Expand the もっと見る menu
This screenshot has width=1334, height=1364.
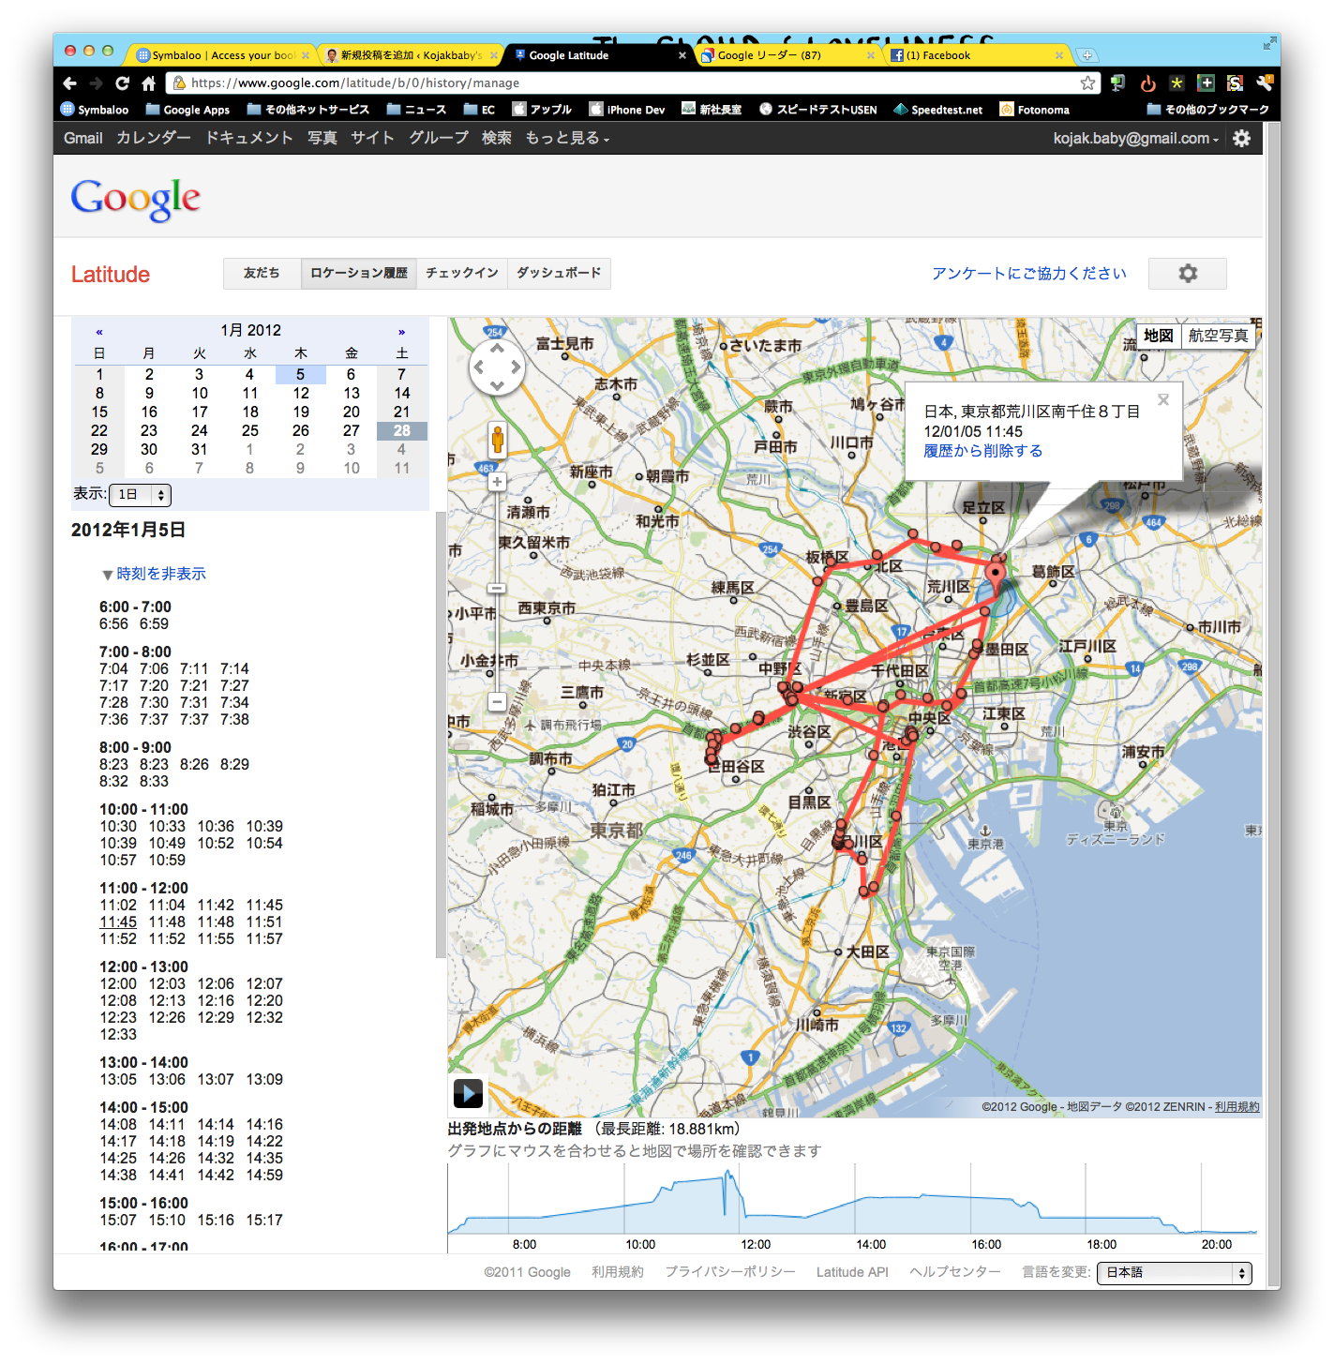(x=566, y=139)
